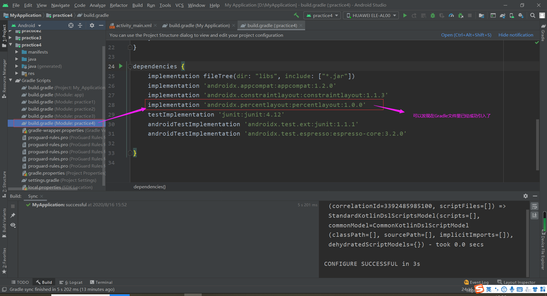Open AVD Manager icon
The width and height of the screenshot is (547, 296).
[x=512, y=15]
